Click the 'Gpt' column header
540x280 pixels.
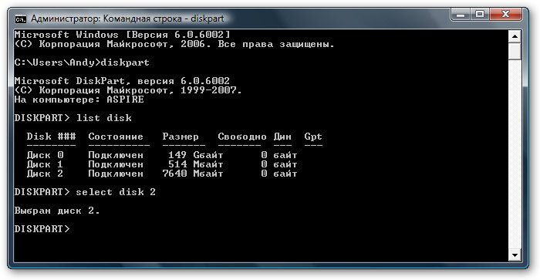click(x=313, y=137)
